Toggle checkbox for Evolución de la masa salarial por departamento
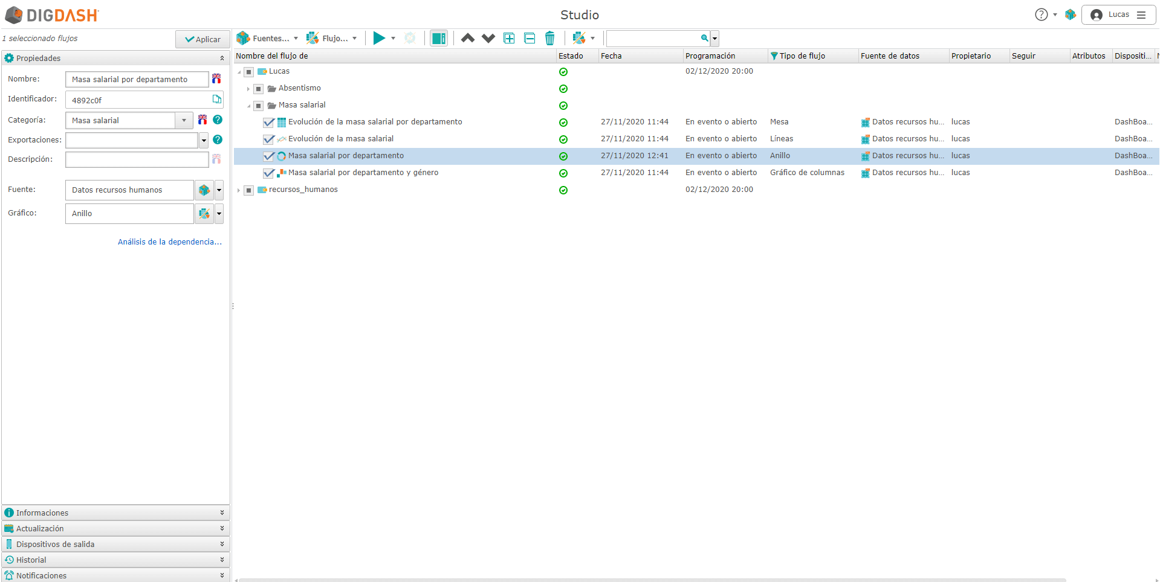The height and width of the screenshot is (582, 1160). (x=269, y=123)
